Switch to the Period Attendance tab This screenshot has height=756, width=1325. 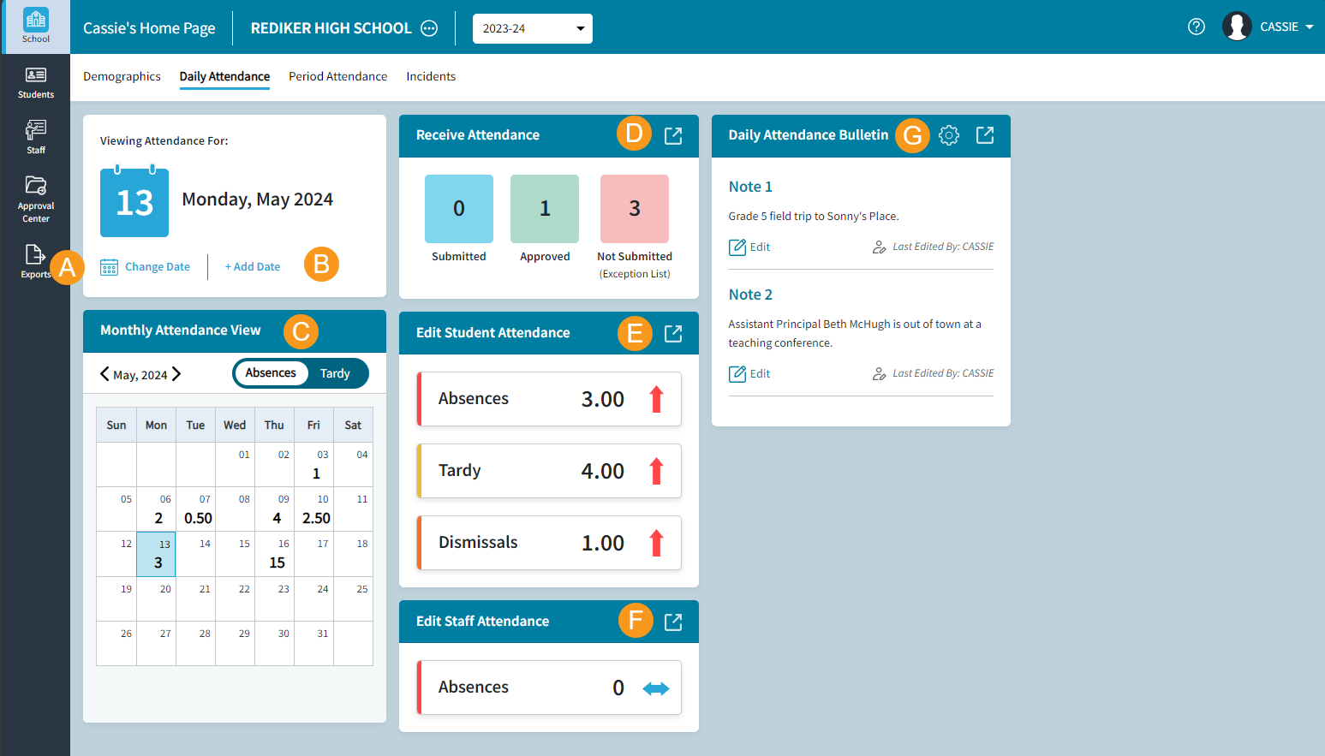pyautogui.click(x=337, y=76)
